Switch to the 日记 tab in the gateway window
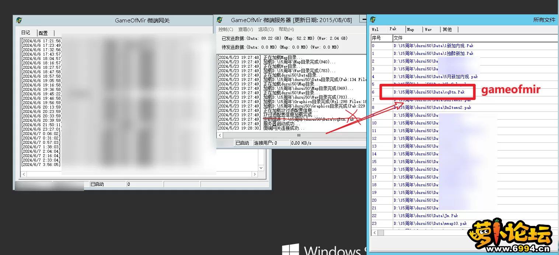The width and height of the screenshot is (559, 255). (x=26, y=33)
